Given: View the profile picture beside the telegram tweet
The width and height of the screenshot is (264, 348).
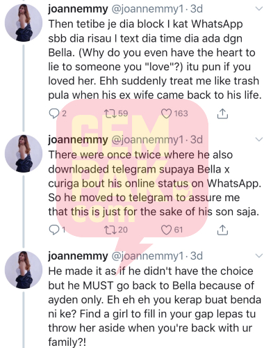Looking at the screenshot, I should [x=24, y=154].
